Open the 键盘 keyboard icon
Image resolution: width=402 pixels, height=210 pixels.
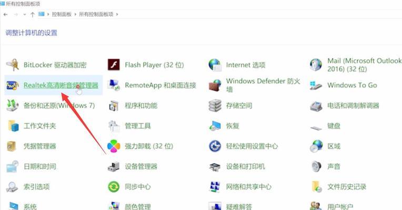coord(316,128)
